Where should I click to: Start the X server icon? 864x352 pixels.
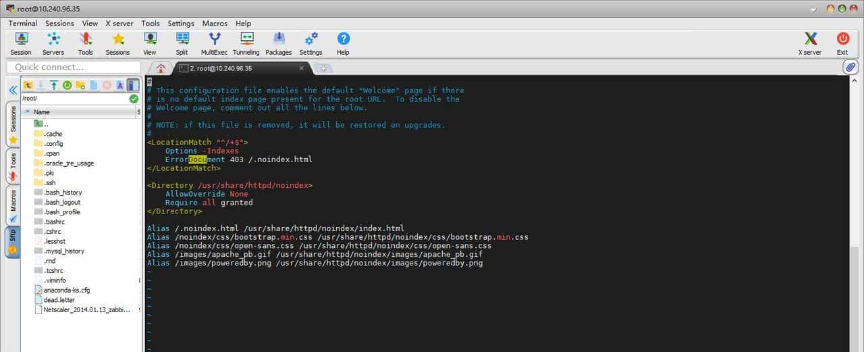tap(810, 43)
